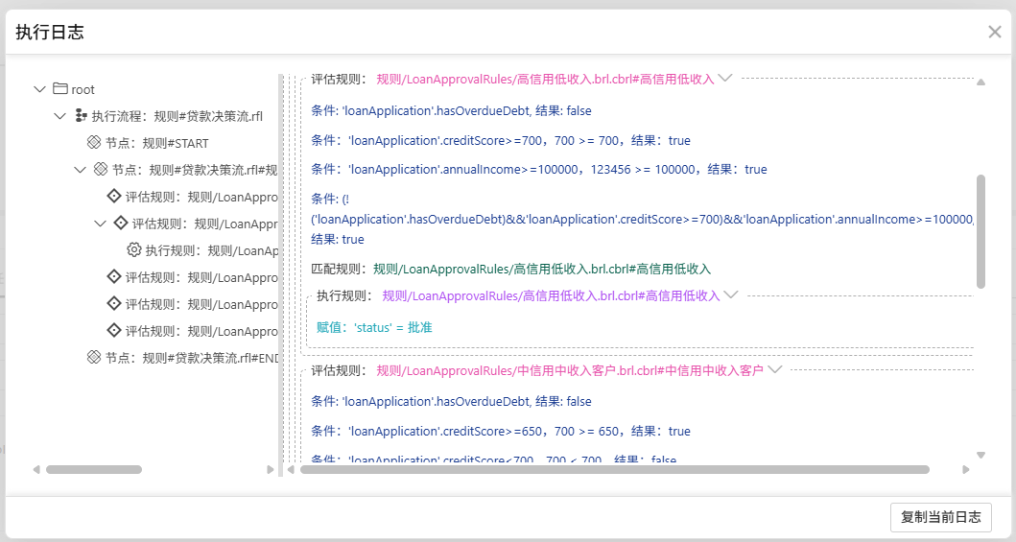Click the creditScore>=700 condition line
This screenshot has width=1016, height=542.
point(500,140)
